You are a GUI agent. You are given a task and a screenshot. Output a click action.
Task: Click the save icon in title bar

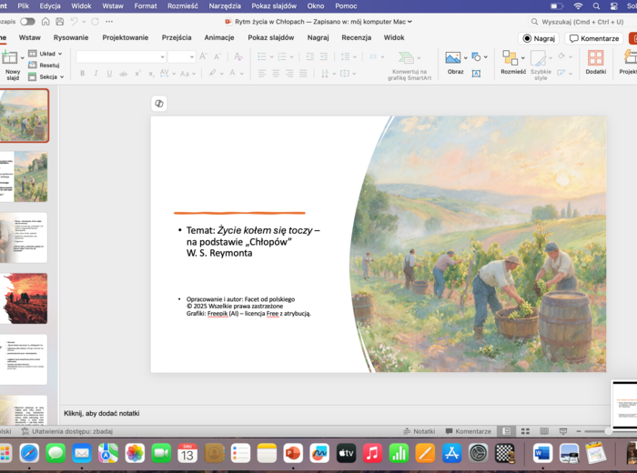click(60, 22)
